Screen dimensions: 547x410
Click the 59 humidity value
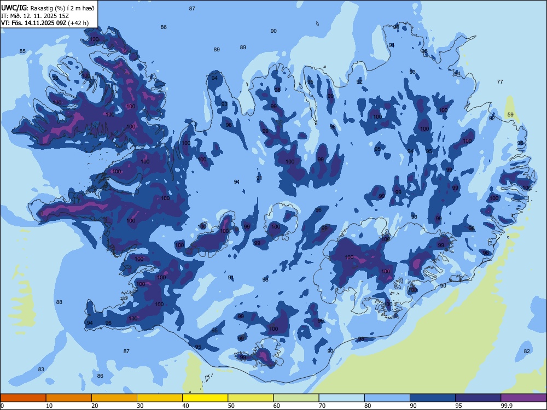point(510,114)
